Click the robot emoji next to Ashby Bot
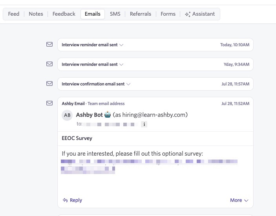This screenshot has height=216, width=276. coord(108,115)
